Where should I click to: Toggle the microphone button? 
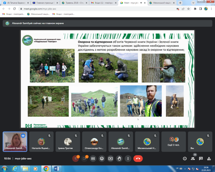click(x=76, y=159)
